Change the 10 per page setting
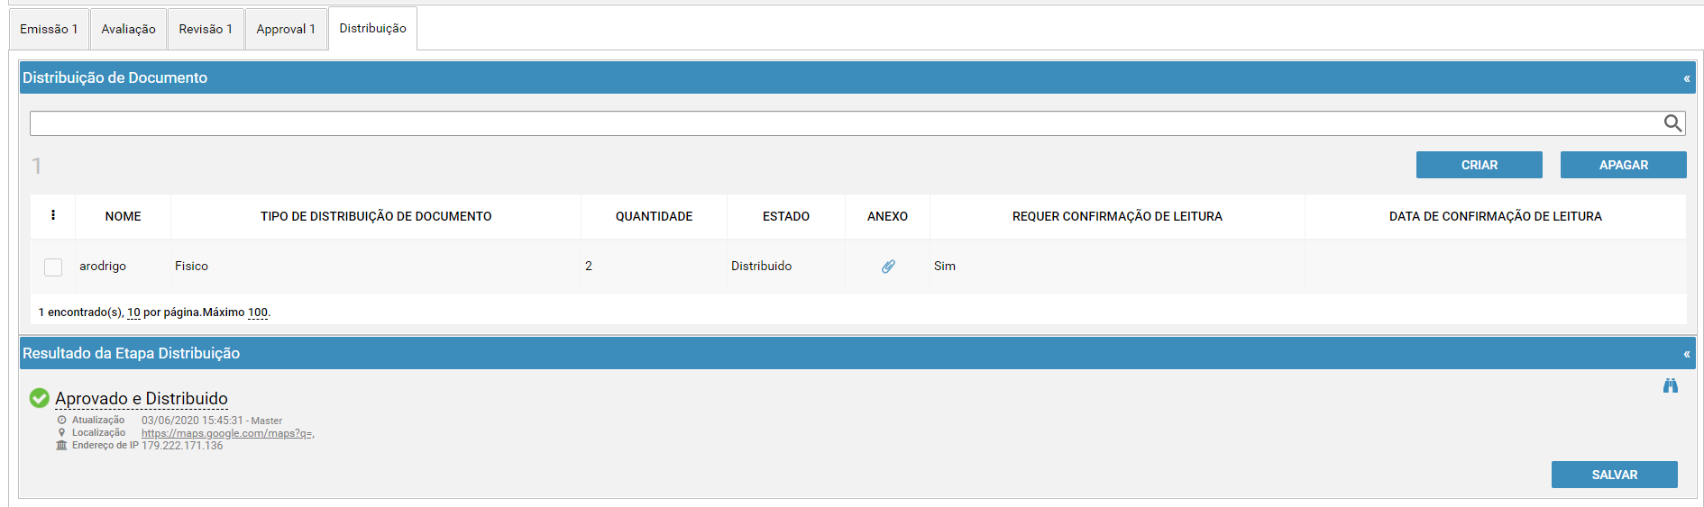The width and height of the screenshot is (1704, 507). pos(133,312)
